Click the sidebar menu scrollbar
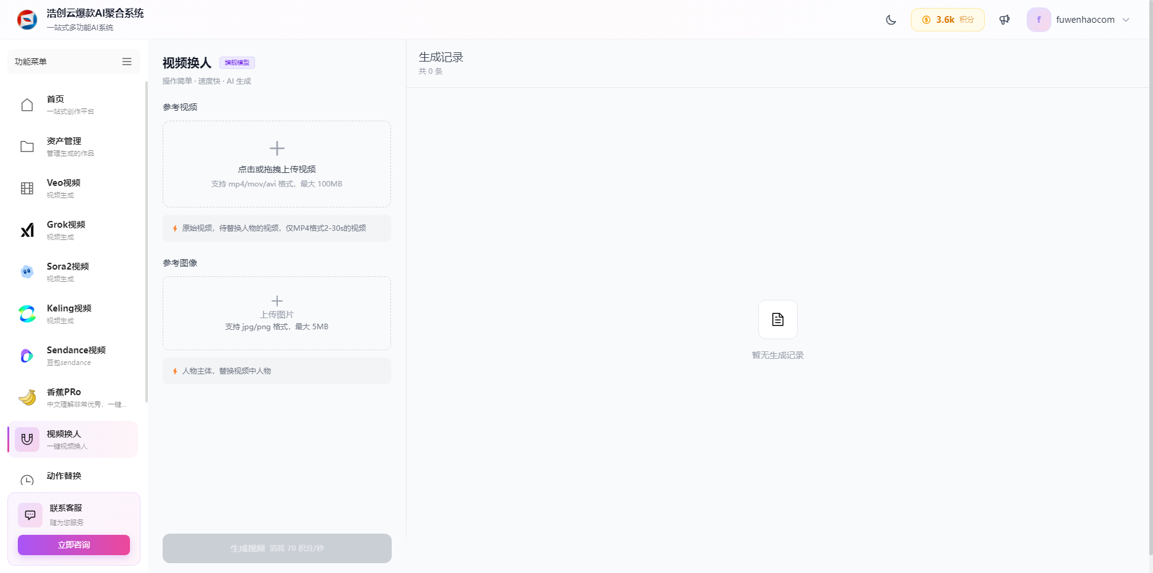The width and height of the screenshot is (1153, 573). click(x=146, y=241)
